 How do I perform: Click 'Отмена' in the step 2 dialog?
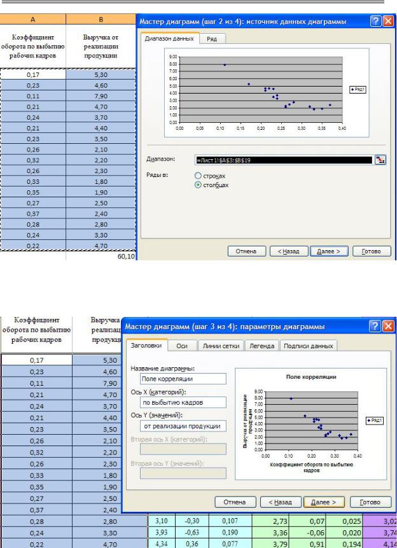point(246,251)
